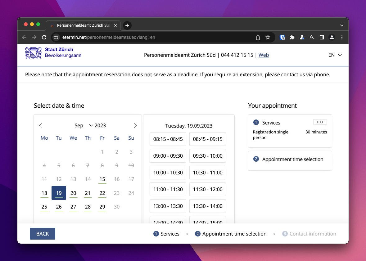This screenshot has width=366, height=261.
Task: Pick 11:30 - 12:00 time slot
Action: coord(208,190)
